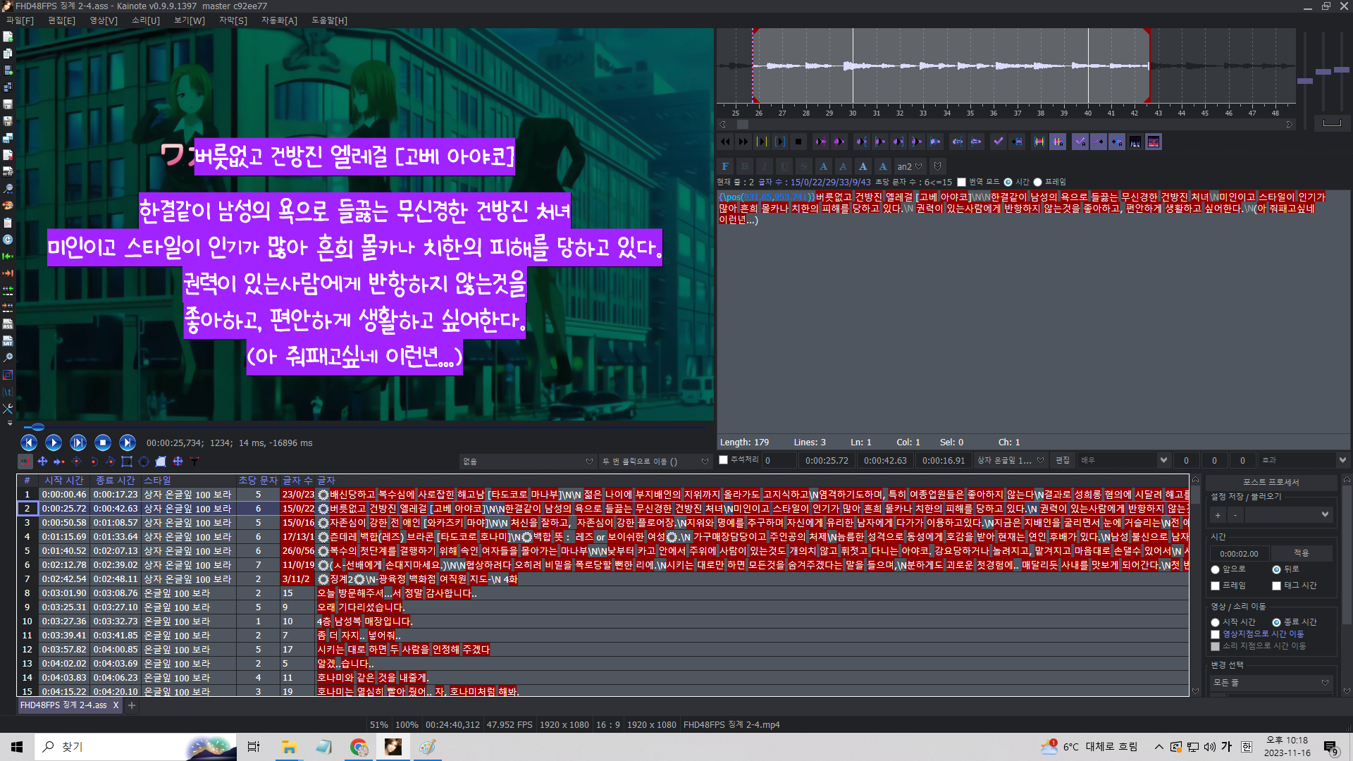Click the audio stop square button
The image size is (1353, 761).
pos(798,142)
